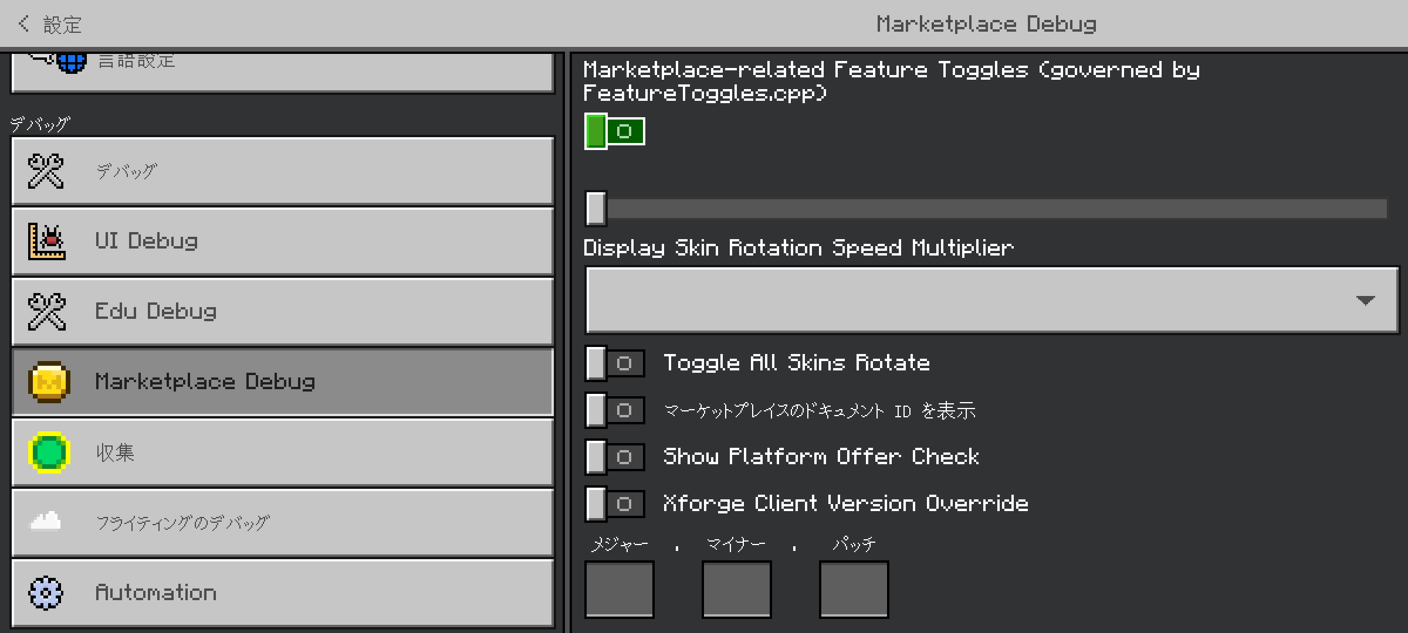Screen dimensions: 1408x633
Task: Disable the Marketplace-related Feature Toggles switch
Action: 614,131
